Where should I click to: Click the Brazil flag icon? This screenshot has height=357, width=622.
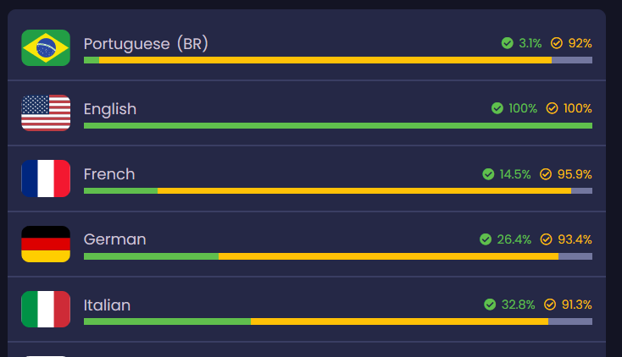point(46,47)
